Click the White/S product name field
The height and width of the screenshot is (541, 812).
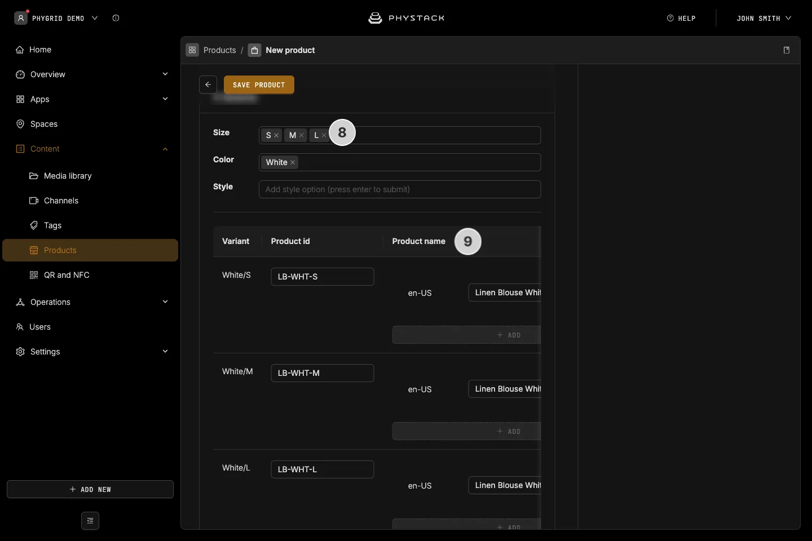(x=505, y=292)
